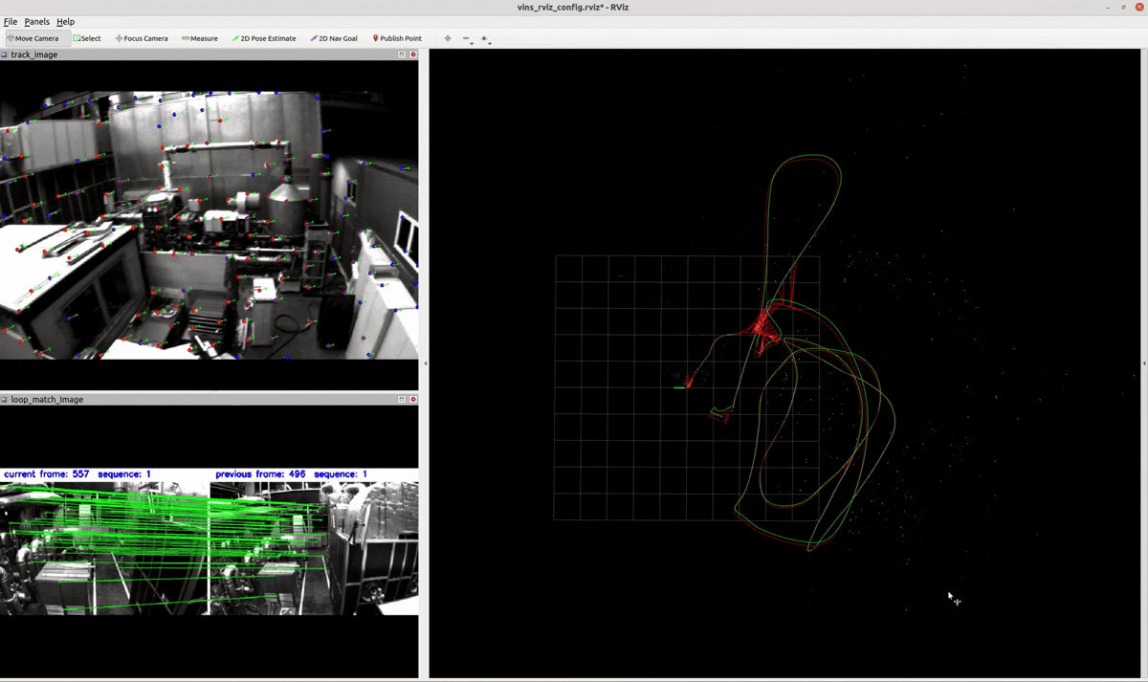Activate the Move Camera tool
Image resolution: width=1148 pixels, height=682 pixels.
(x=33, y=38)
